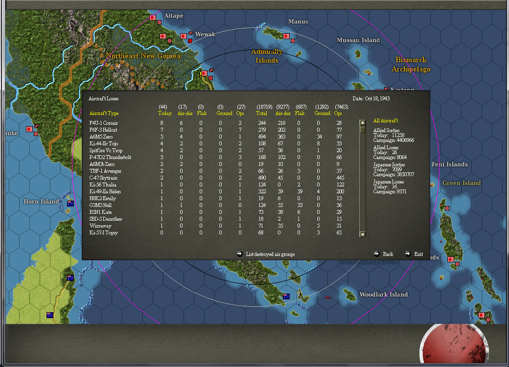Click the Bismarck Archipelago region label
The image size is (509, 367).
(411, 64)
